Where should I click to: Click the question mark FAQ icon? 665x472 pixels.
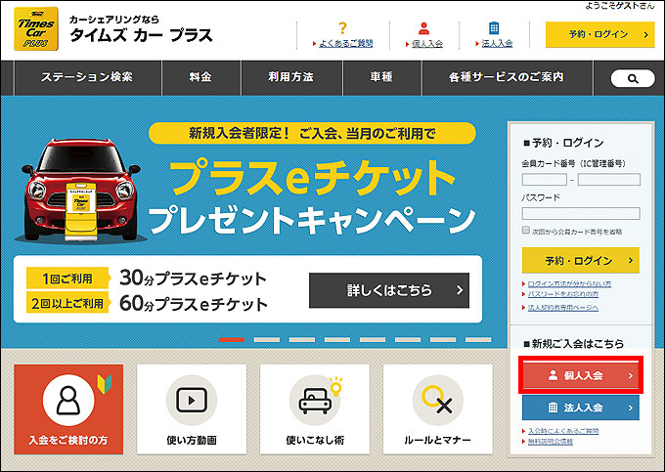point(342,28)
